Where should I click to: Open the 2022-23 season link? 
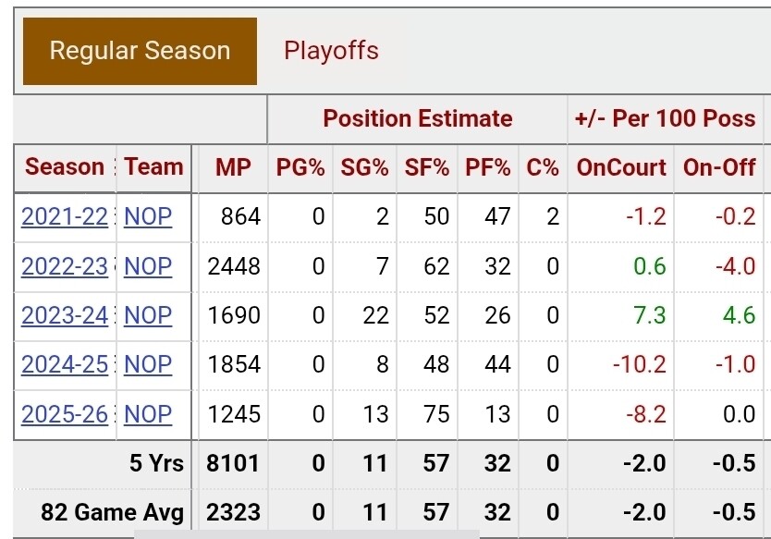point(65,266)
